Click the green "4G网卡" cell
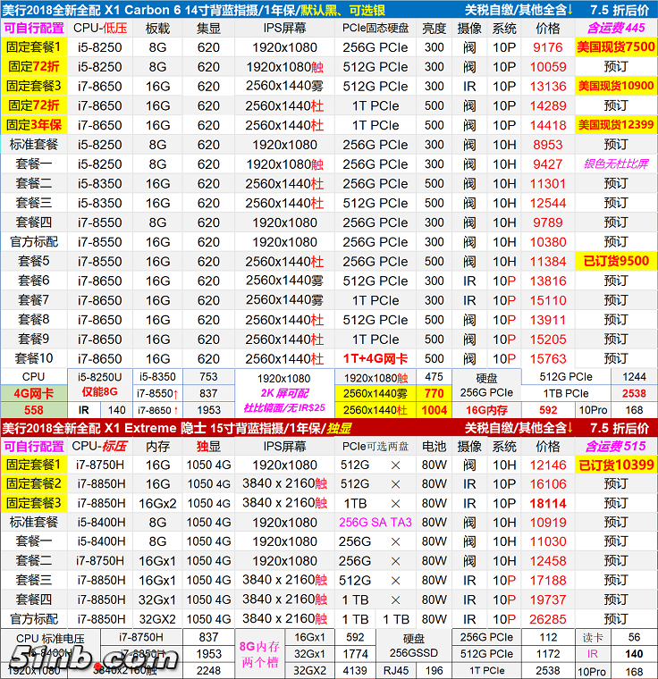Viewport: 658px width, 679px height. click(34, 393)
